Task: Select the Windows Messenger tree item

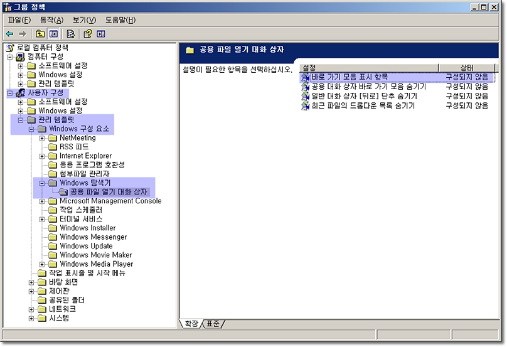Action: point(93,237)
